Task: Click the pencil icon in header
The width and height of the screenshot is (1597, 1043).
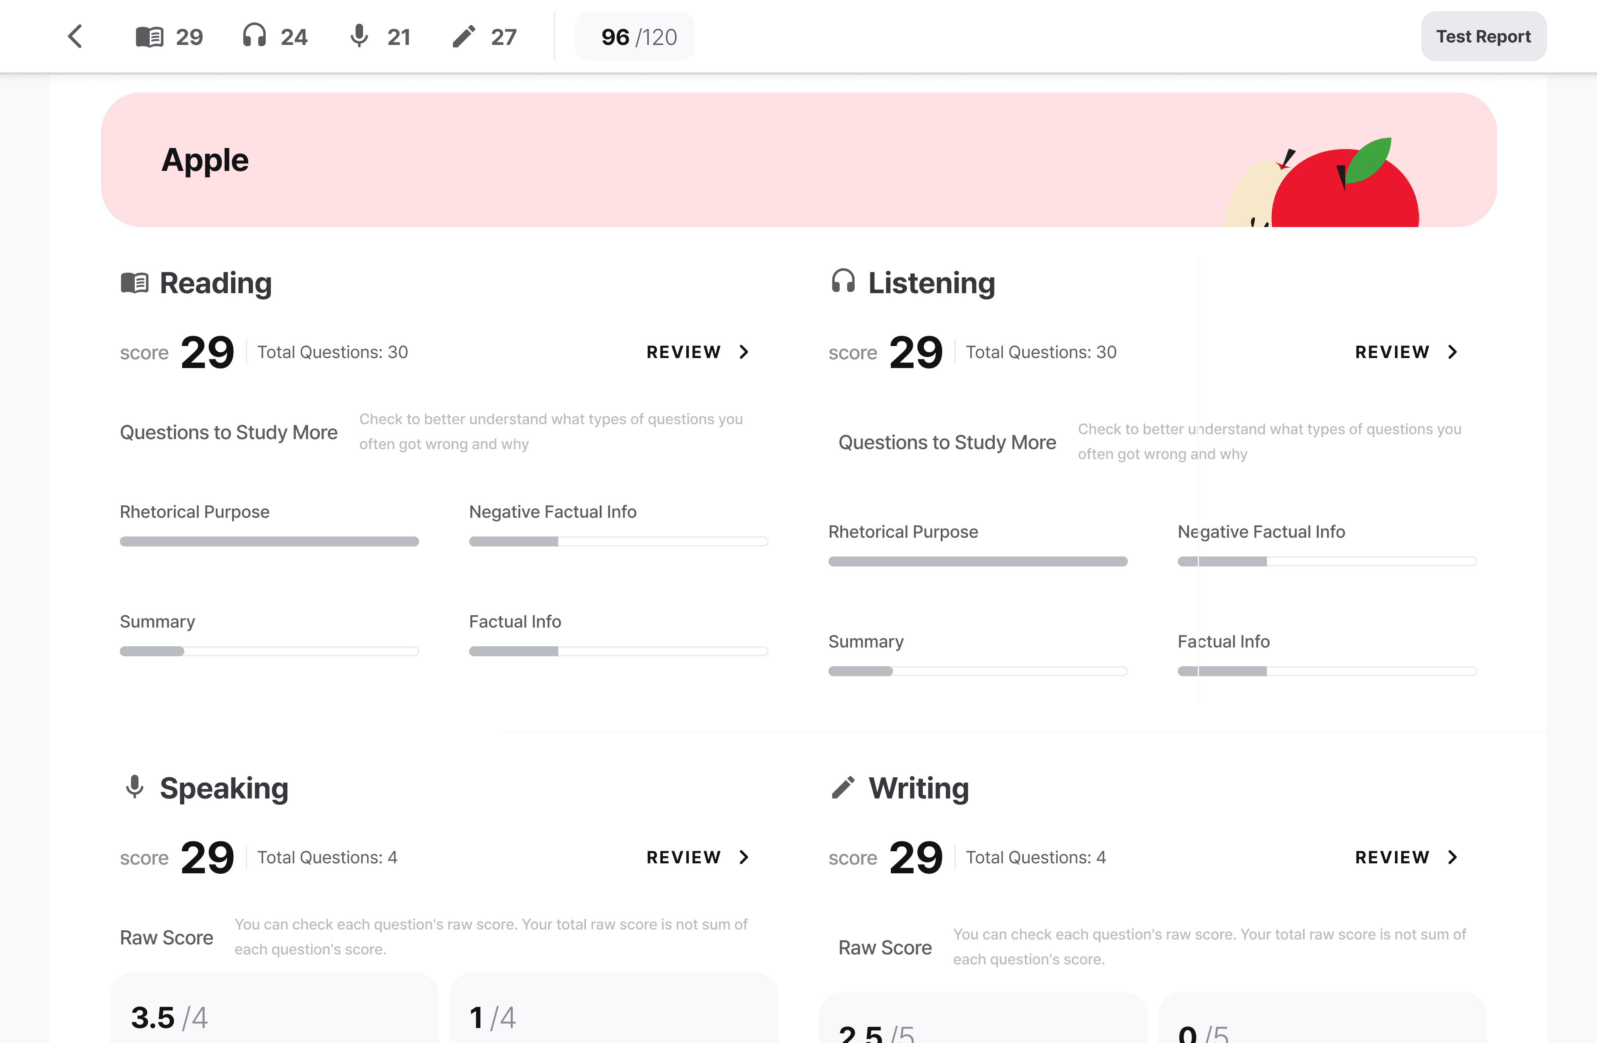Action: point(464,36)
